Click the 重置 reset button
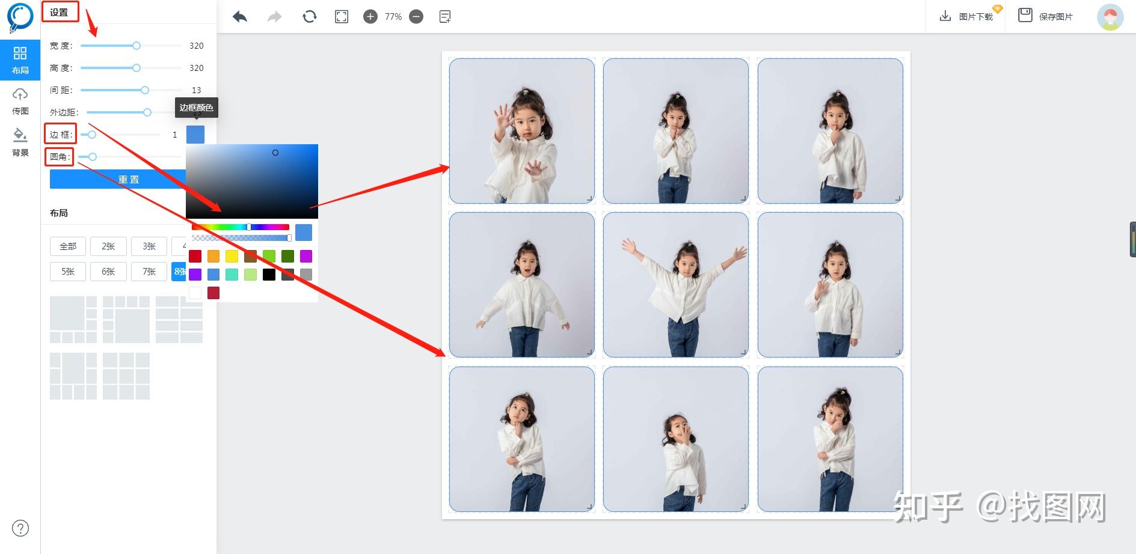This screenshot has height=554, width=1136. pos(118,179)
